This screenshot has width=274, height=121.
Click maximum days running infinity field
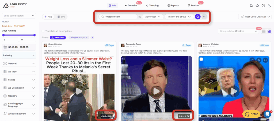28,40
